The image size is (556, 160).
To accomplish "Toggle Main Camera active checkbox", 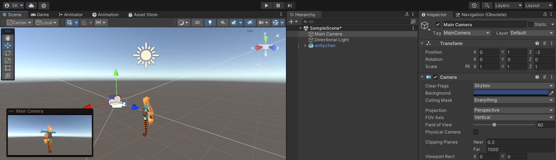I will [x=438, y=25].
